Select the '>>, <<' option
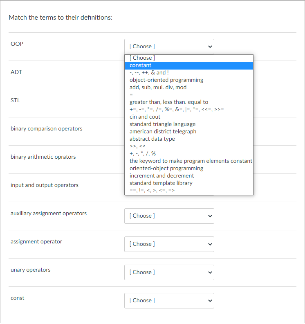The image size is (305, 324). click(x=138, y=146)
